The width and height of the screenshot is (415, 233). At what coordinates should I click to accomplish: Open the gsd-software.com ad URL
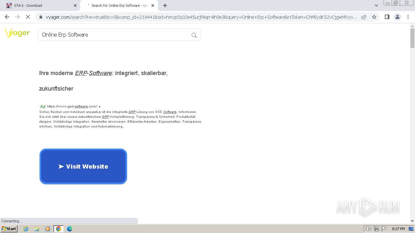72,106
